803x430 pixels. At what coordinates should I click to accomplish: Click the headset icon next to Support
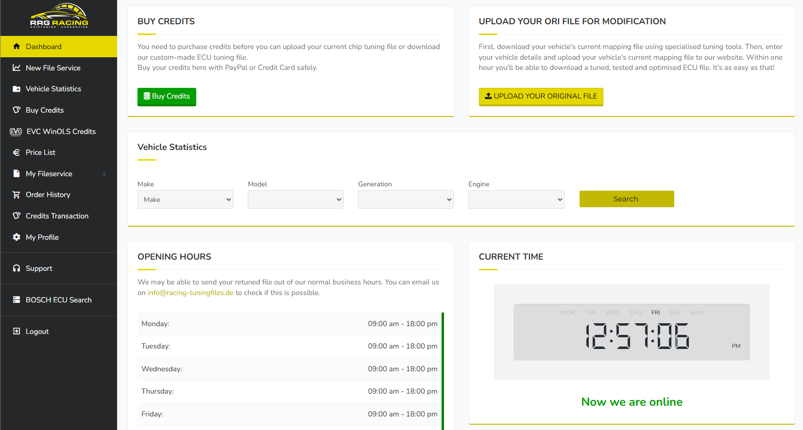pos(17,268)
